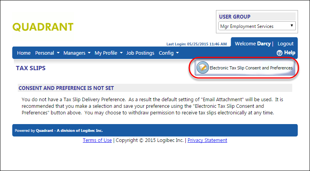The image size is (310, 171).
Task: Go to the Home menu item
Action: click(x=24, y=53)
